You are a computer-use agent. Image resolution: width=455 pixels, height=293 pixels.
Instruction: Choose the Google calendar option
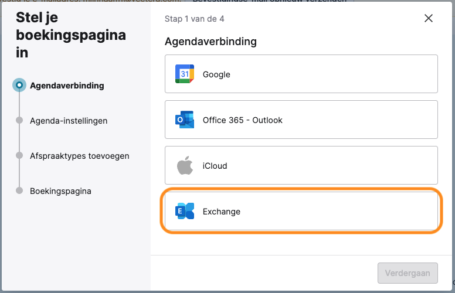(x=301, y=74)
